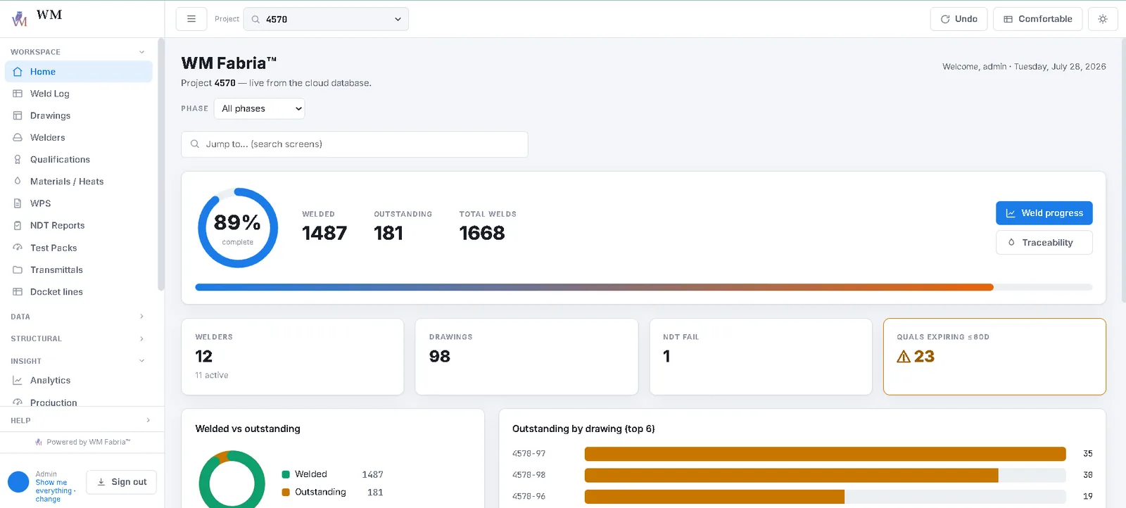The height and width of the screenshot is (508, 1126).
Task: Open the Welders page
Action: coord(79,138)
